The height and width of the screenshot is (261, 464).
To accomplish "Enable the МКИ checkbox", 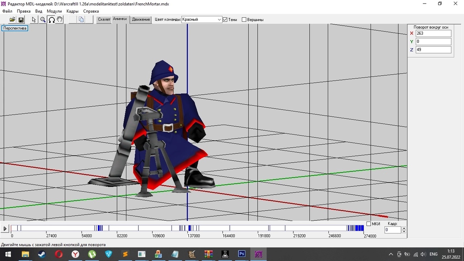I will (x=369, y=224).
